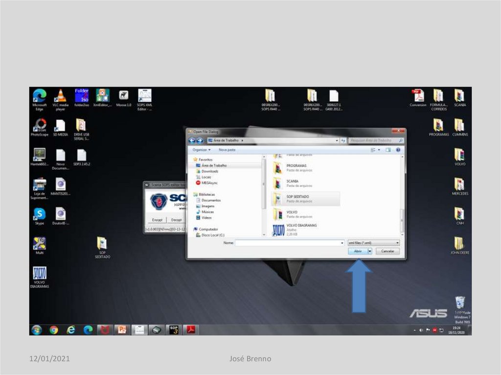Image resolution: width=501 pixels, height=375 pixels.
Task: Select the PhotoScape desktop icon
Action: pos(40,128)
